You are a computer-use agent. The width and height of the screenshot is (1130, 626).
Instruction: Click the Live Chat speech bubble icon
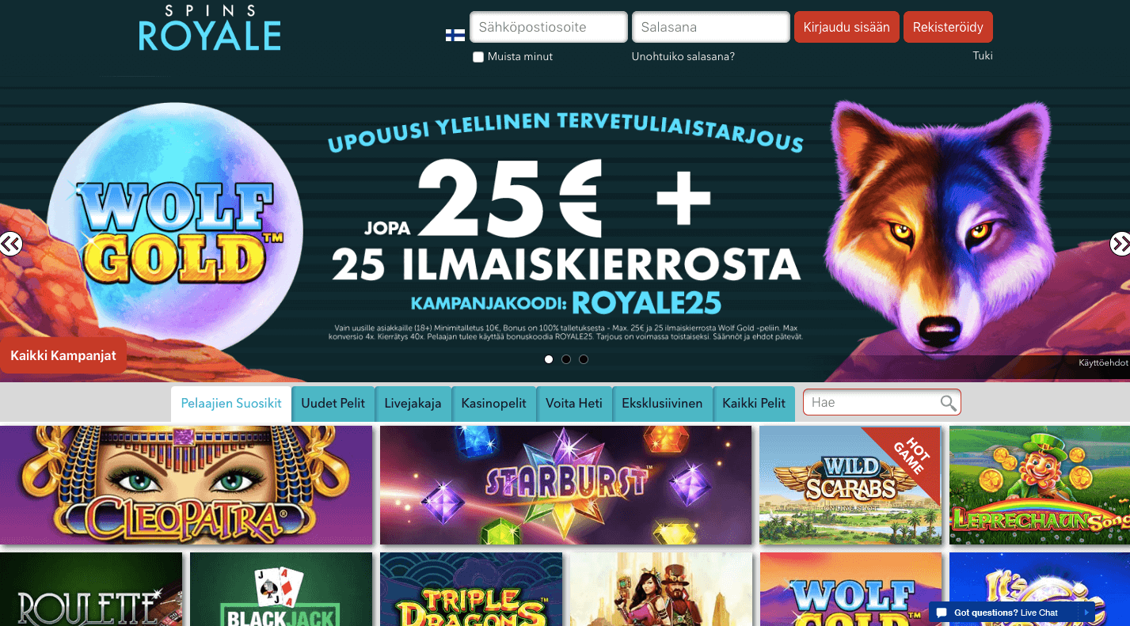coord(942,613)
